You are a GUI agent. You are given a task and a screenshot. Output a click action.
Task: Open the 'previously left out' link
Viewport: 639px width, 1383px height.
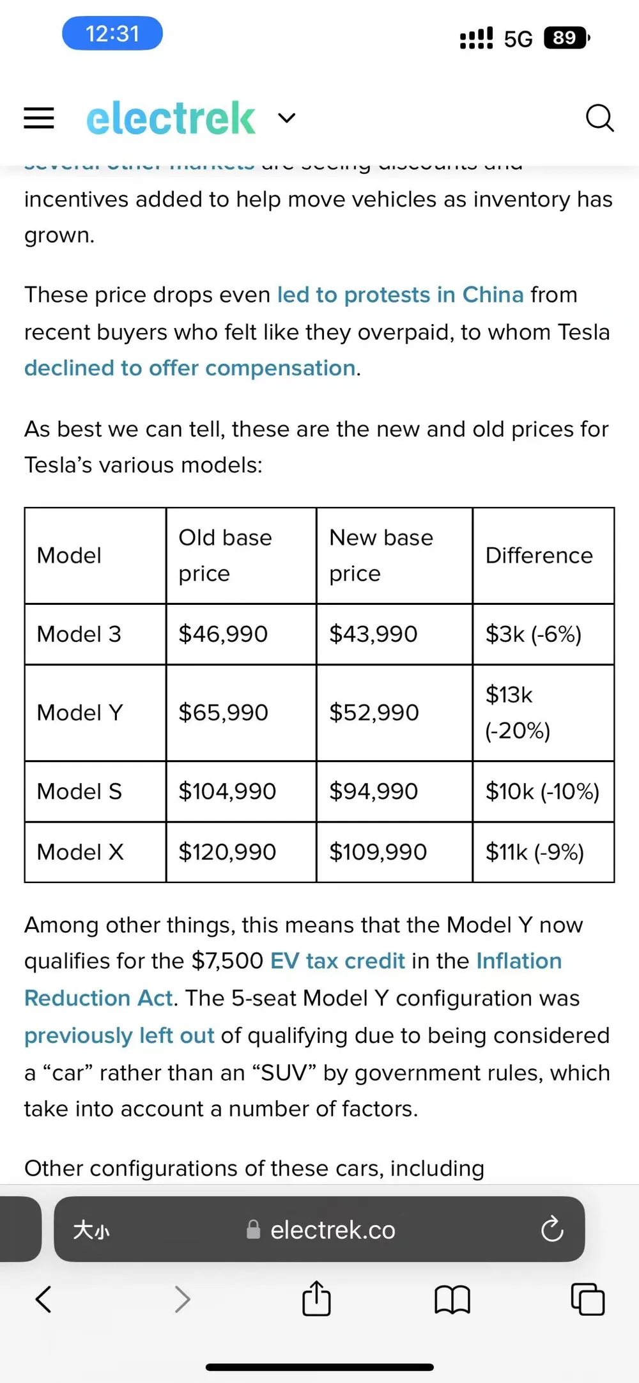pos(119,1036)
